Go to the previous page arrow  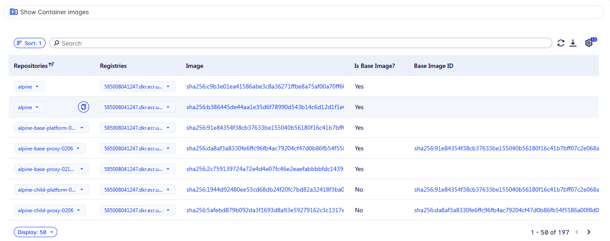pyautogui.click(x=577, y=232)
